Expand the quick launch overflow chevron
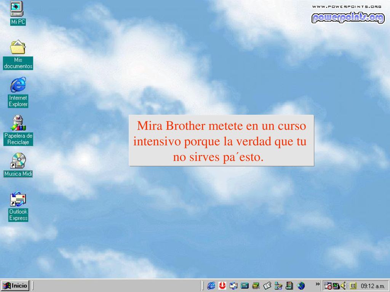Image resolution: width=390 pixels, height=292 pixels. (x=317, y=284)
